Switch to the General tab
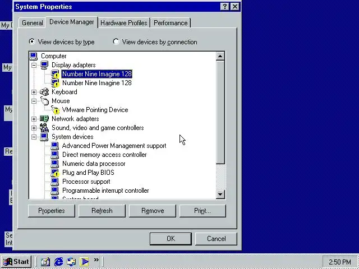 pyautogui.click(x=33, y=23)
